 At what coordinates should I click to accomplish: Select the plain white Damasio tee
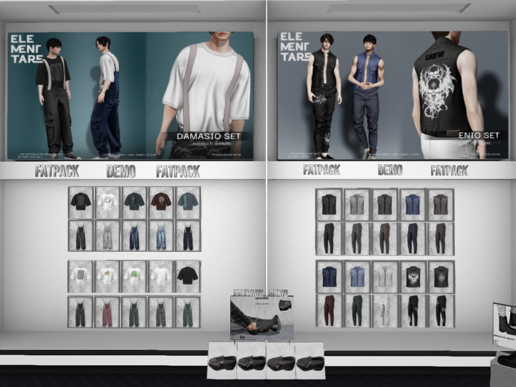point(161,277)
